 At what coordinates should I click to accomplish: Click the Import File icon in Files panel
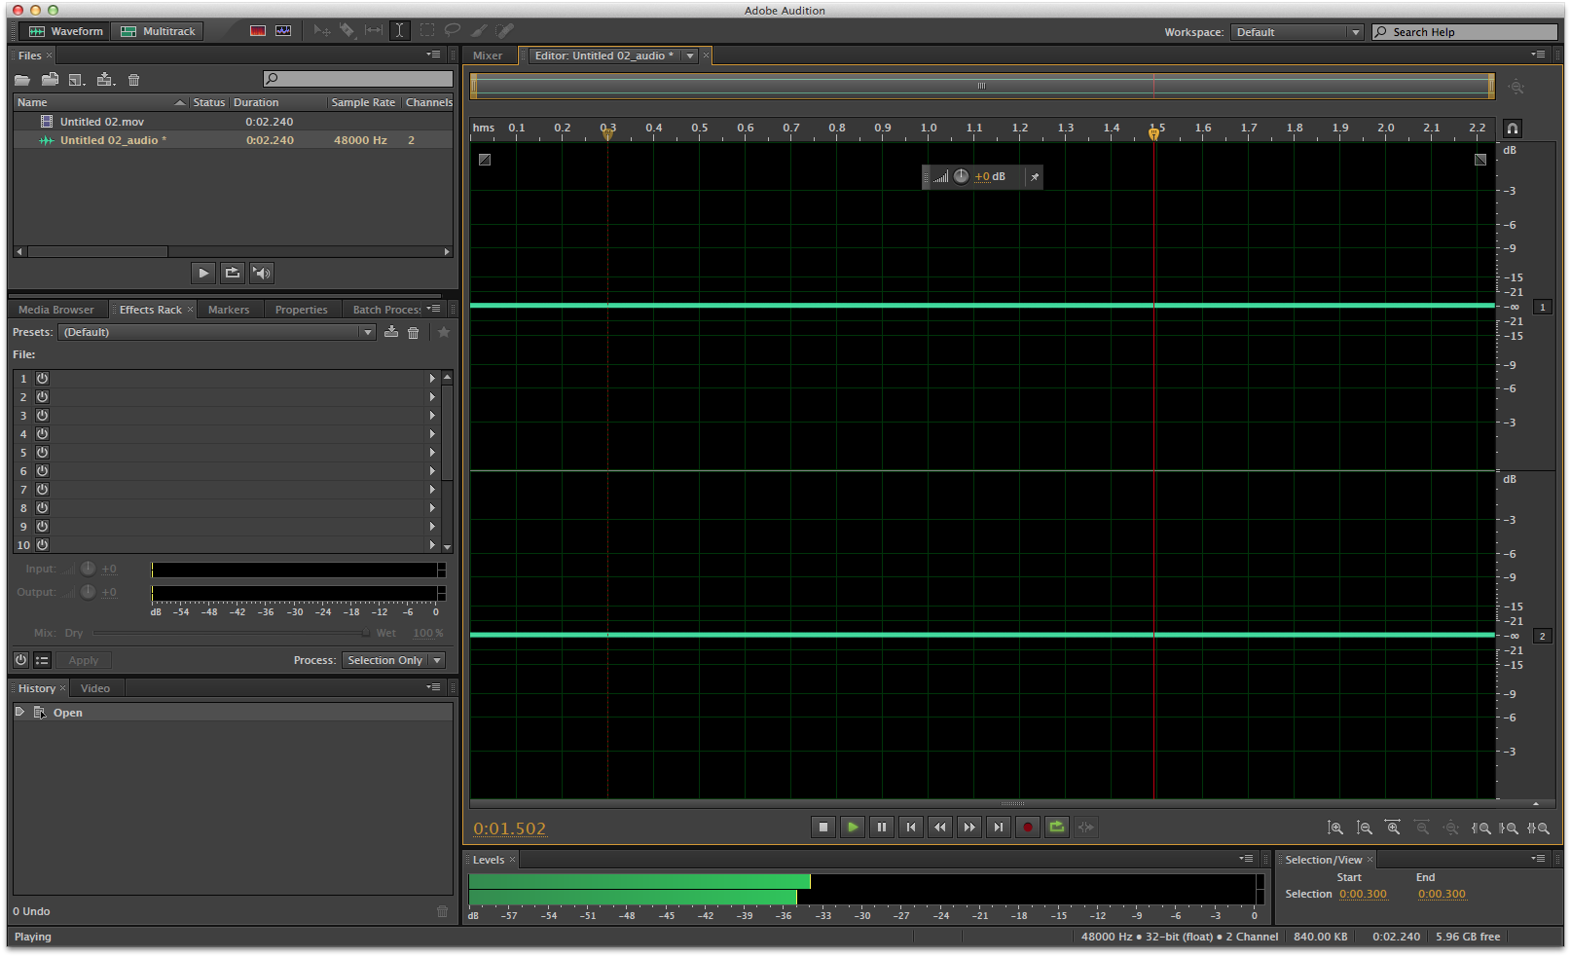50,80
